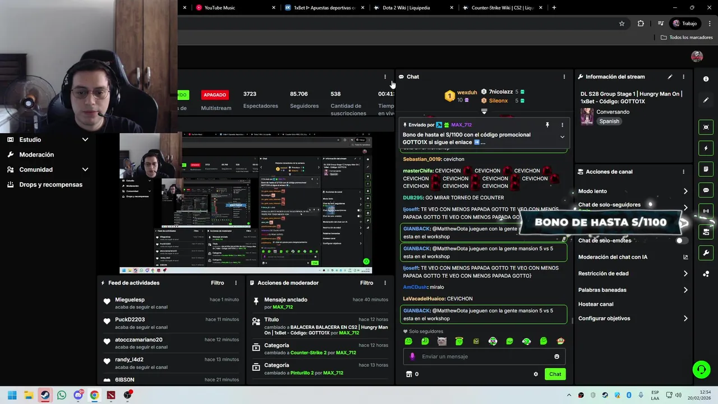Expand pinned message with chevron

(562, 137)
